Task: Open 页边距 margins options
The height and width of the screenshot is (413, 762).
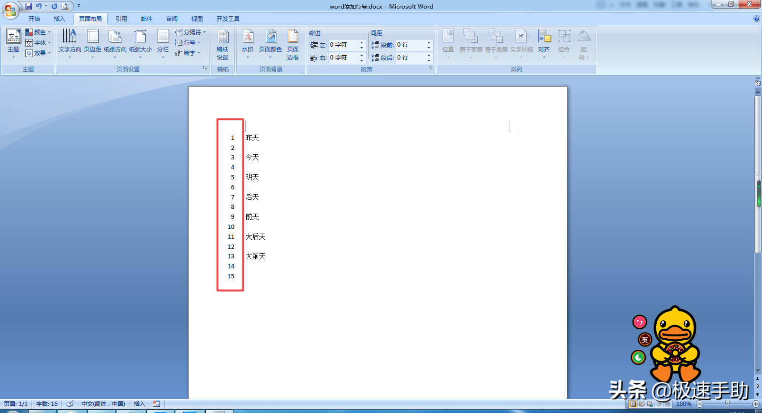Action: coord(92,44)
